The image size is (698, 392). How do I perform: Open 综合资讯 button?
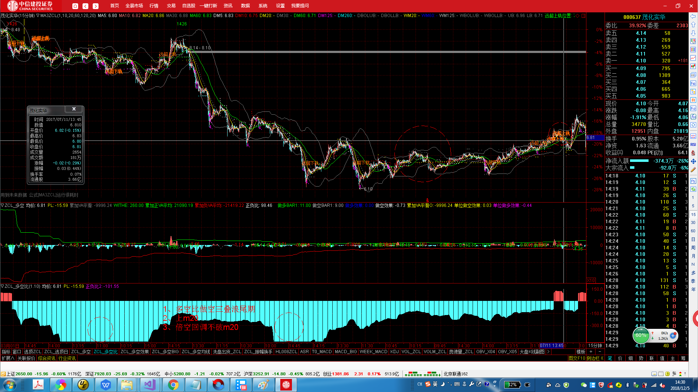coord(47,358)
